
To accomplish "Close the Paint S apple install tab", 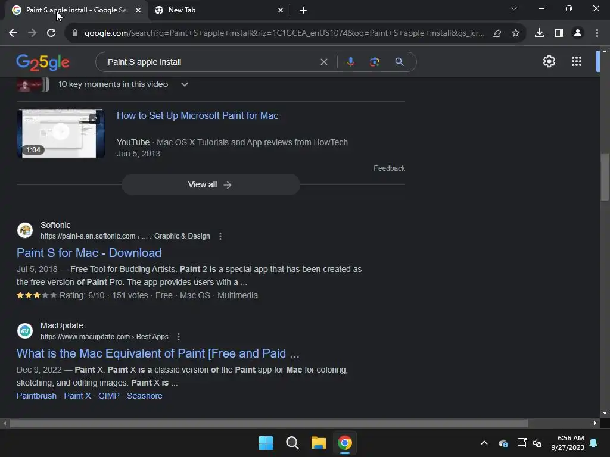I will tap(138, 10).
